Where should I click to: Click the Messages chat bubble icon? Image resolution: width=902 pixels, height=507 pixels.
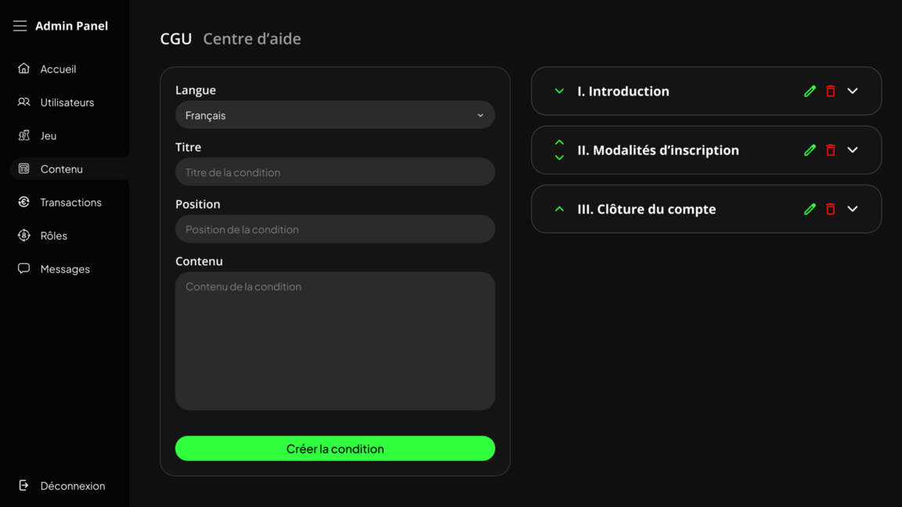tap(23, 268)
